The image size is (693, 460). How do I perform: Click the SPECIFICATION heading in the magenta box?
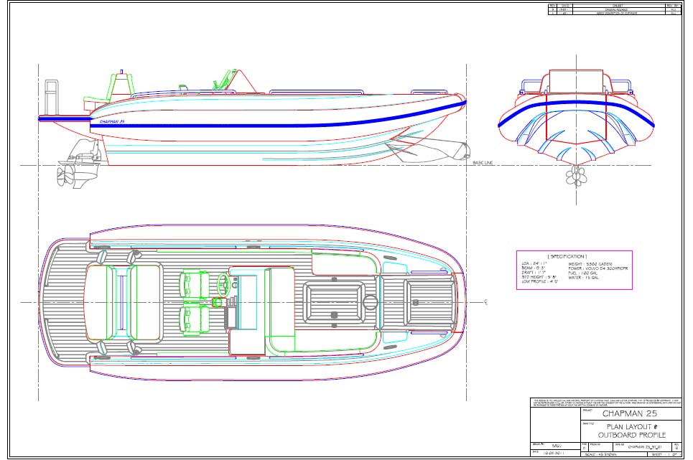tap(567, 256)
